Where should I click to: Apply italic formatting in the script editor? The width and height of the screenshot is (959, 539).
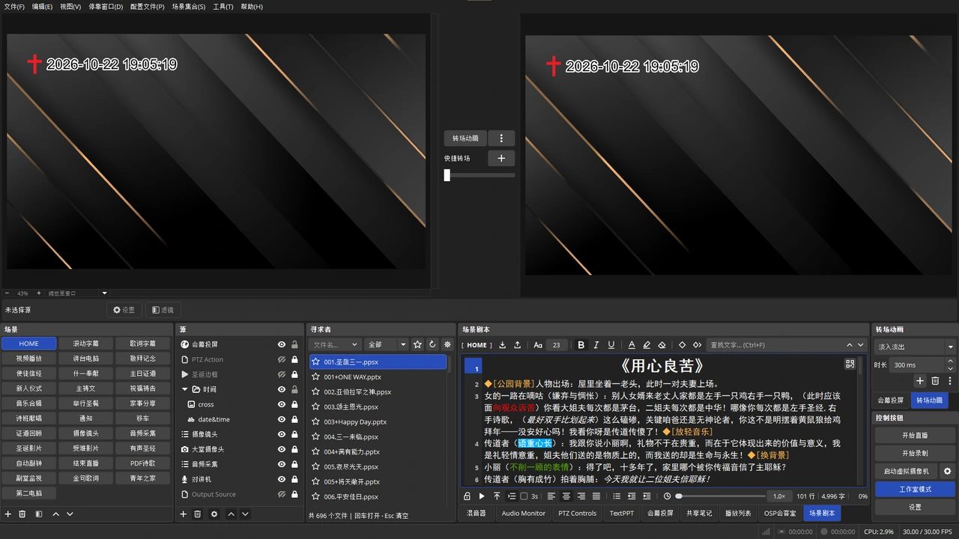coord(596,345)
